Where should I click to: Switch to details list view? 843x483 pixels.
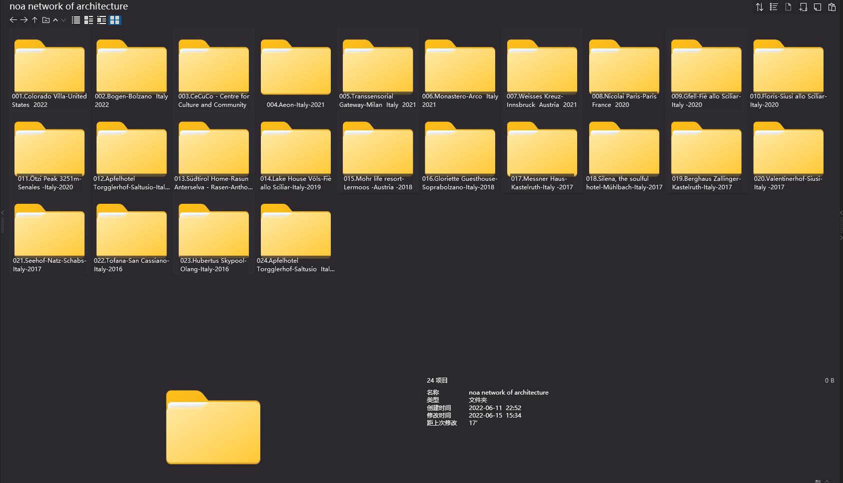point(89,20)
